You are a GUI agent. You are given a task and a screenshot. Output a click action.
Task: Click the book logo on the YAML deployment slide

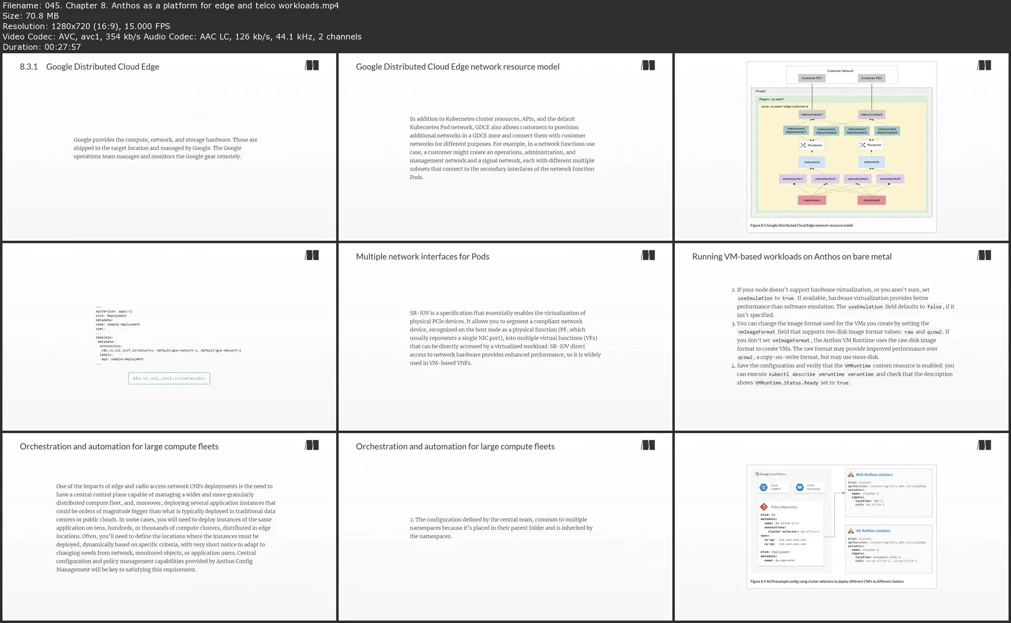pos(312,256)
